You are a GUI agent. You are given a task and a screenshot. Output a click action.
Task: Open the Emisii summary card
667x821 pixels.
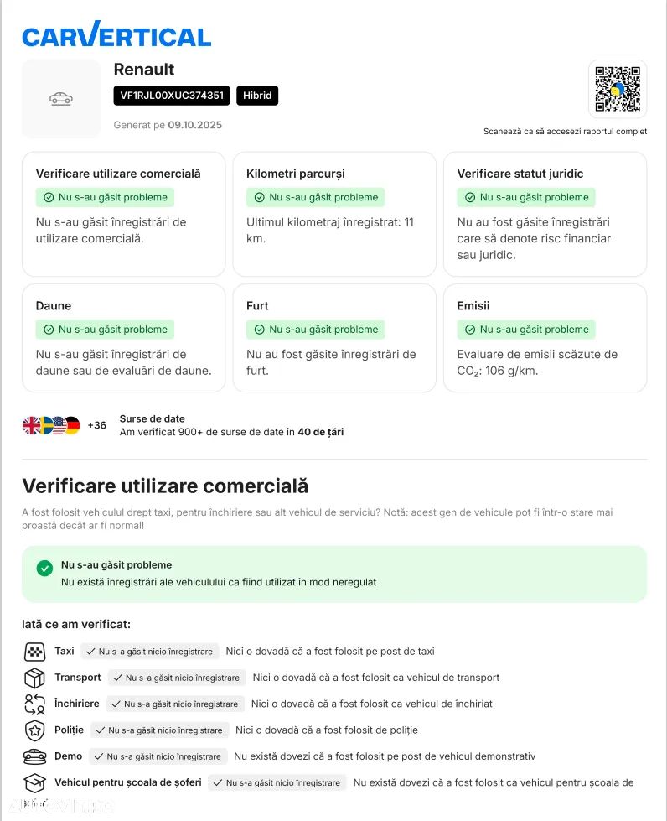coord(545,337)
